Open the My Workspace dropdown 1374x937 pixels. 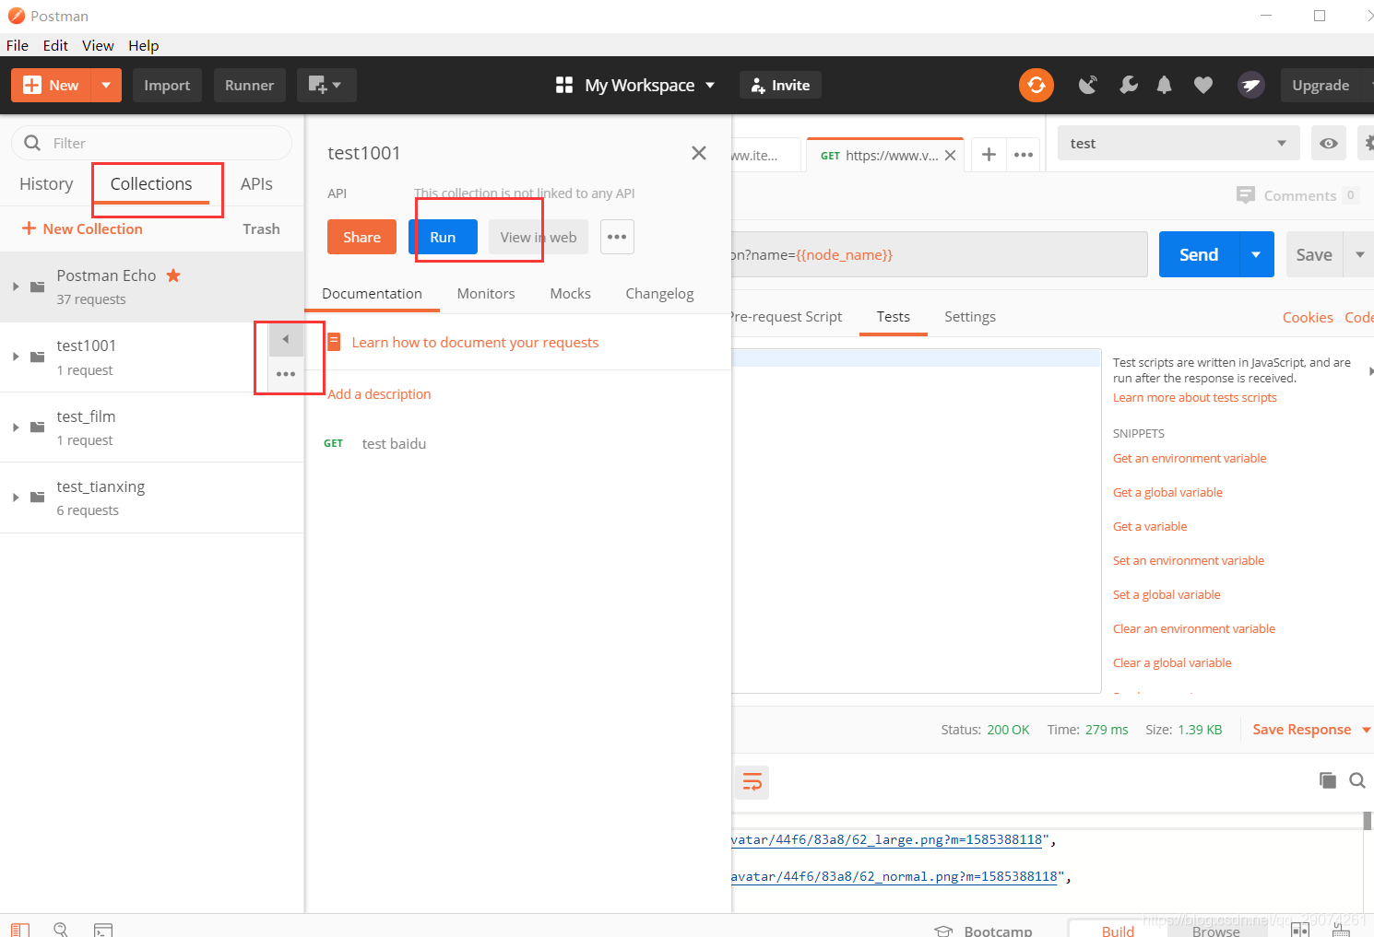click(635, 85)
